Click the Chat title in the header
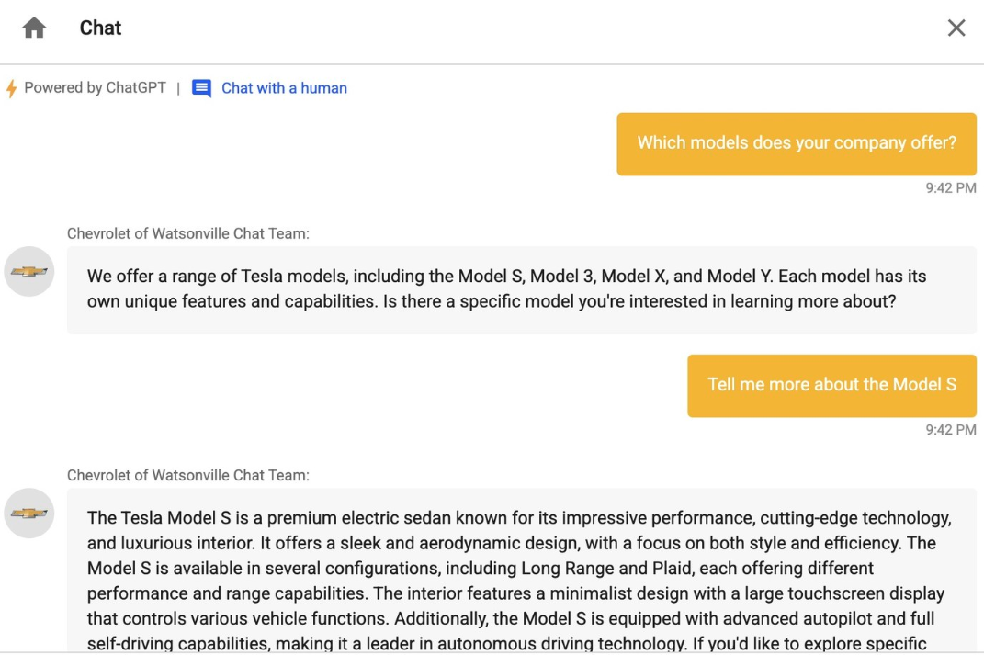Screen dimensions: 984x655 point(100,28)
